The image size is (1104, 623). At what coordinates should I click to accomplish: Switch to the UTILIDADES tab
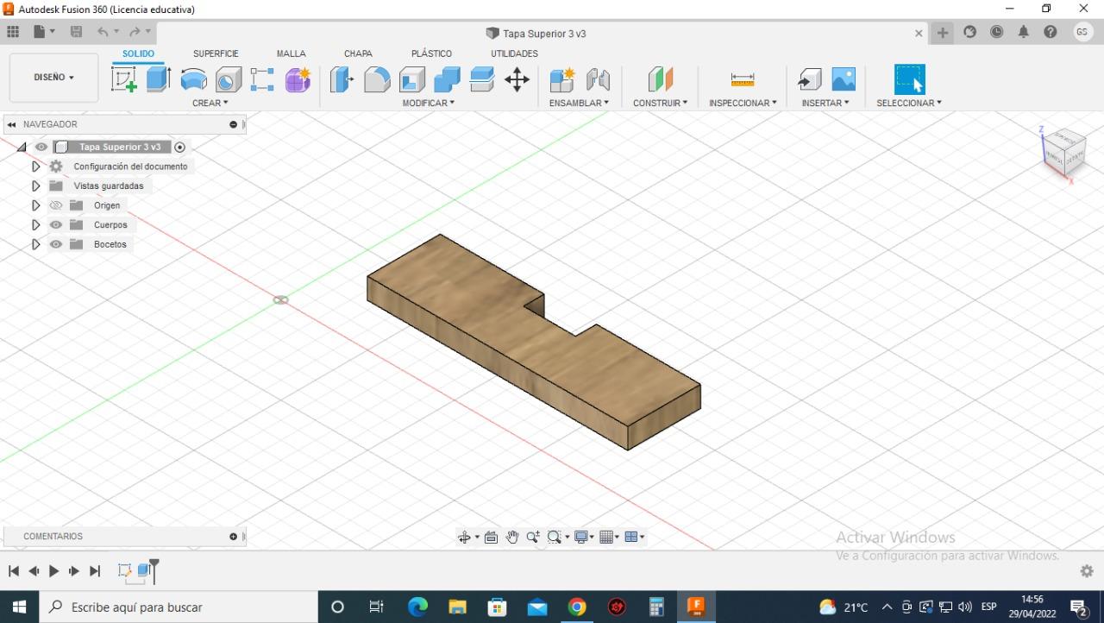tap(515, 53)
